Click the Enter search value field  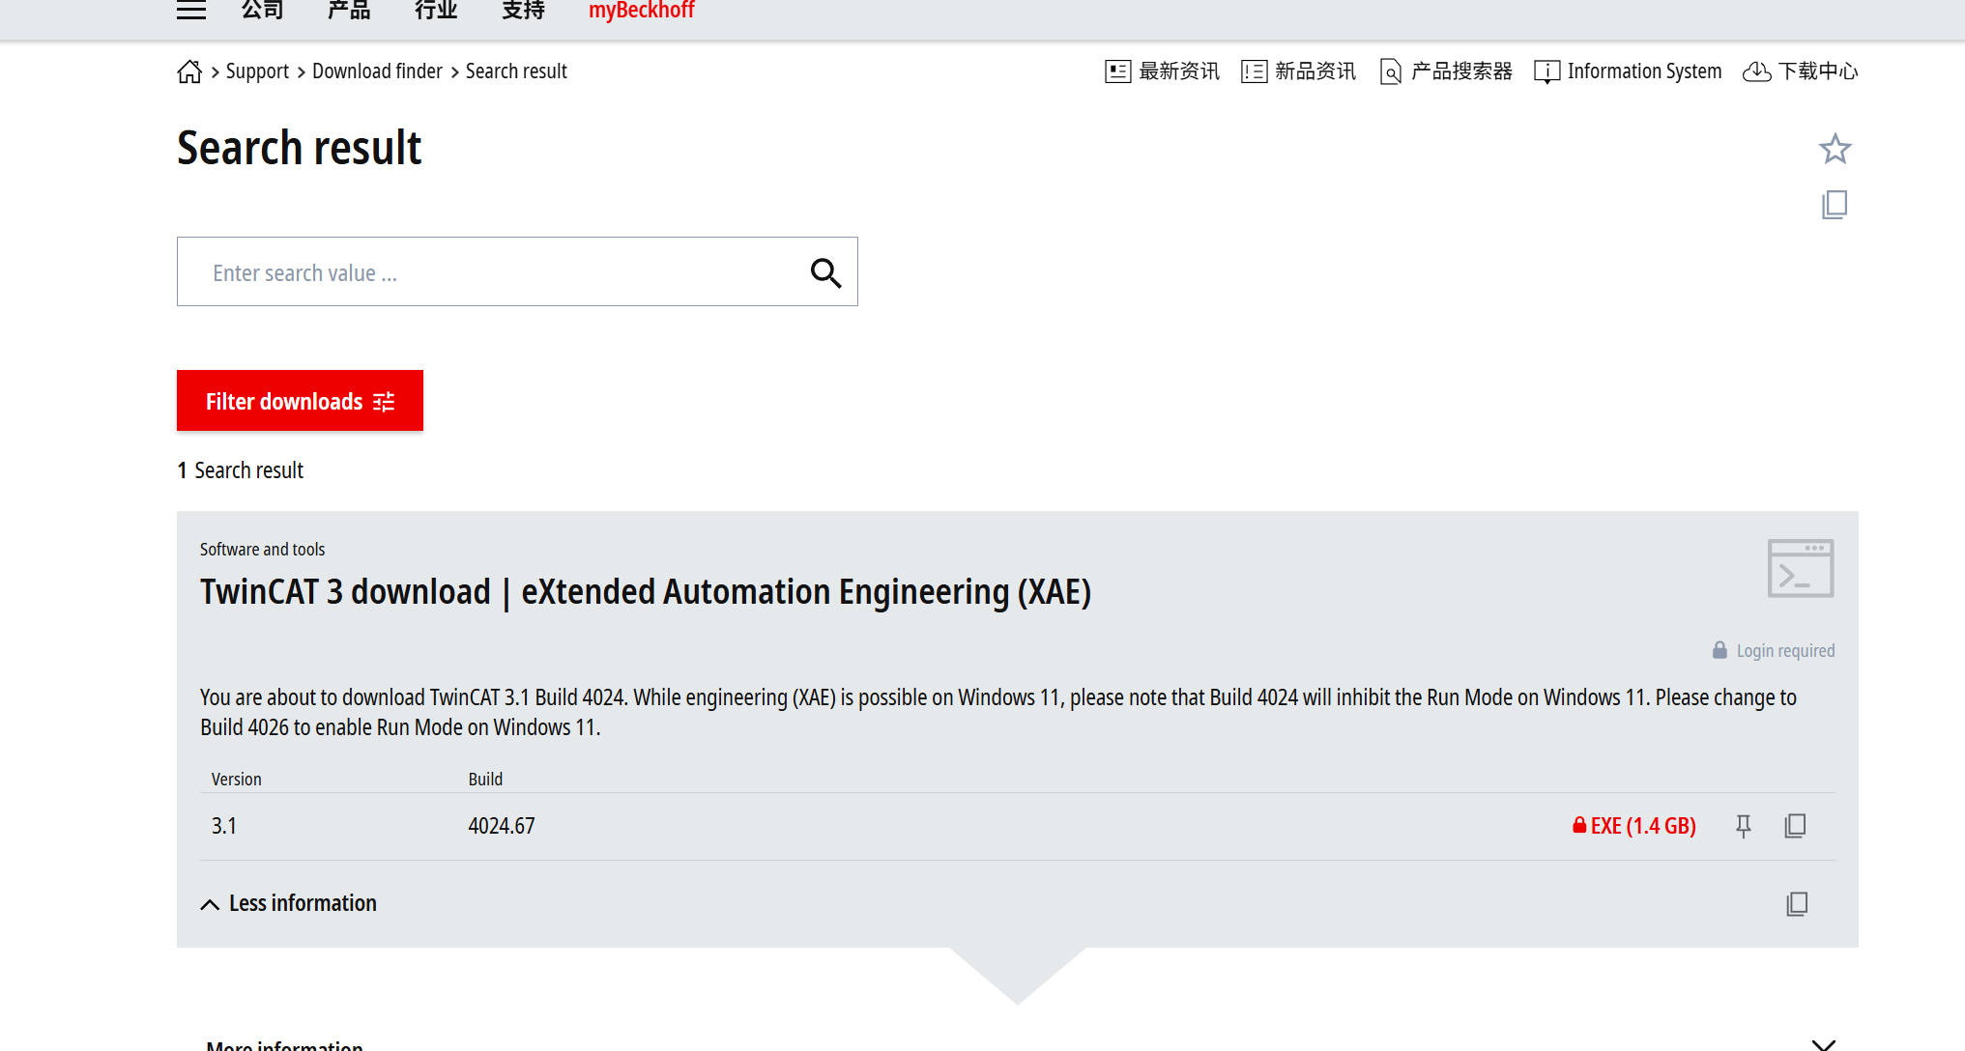483,272
